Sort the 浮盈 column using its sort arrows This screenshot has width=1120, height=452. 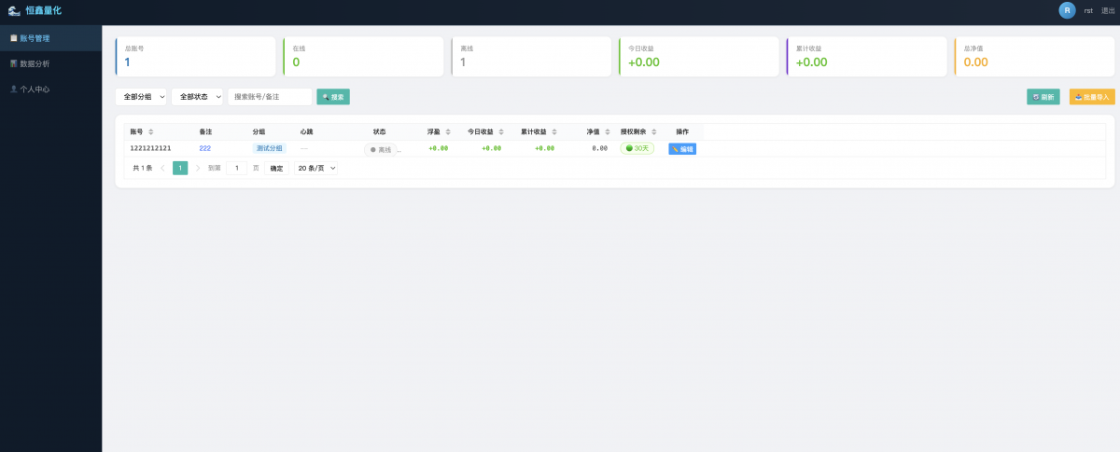tap(448, 132)
